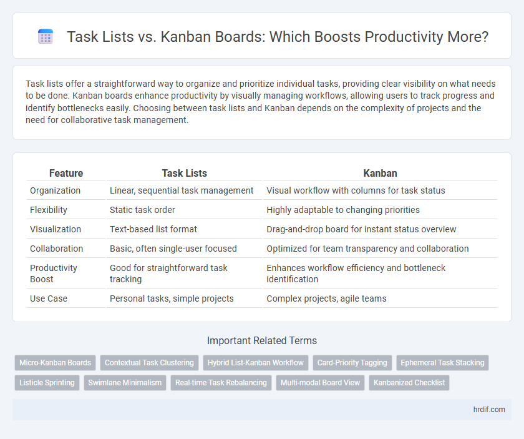Click 'Visual workflow with columns for task status'
Image resolution: width=524 pixels, height=439 pixels.
coord(356,190)
